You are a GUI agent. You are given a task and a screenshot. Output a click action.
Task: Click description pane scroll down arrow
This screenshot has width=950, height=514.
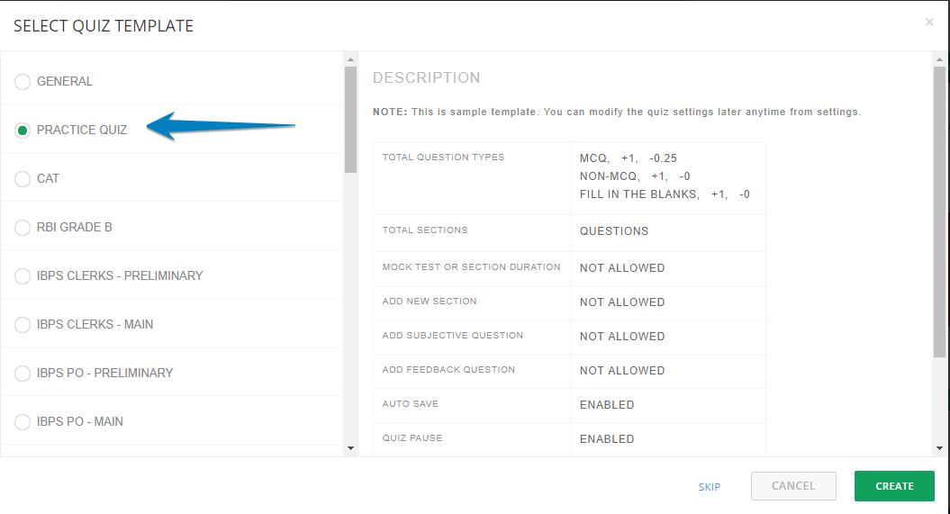coord(939,448)
